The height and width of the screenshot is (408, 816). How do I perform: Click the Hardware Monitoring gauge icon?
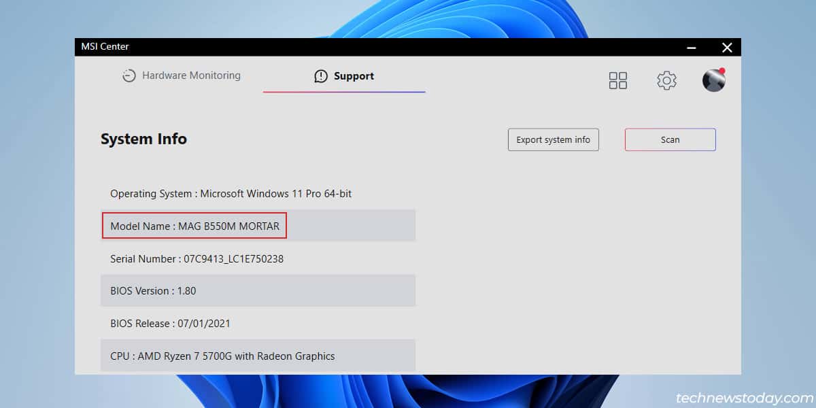[129, 76]
